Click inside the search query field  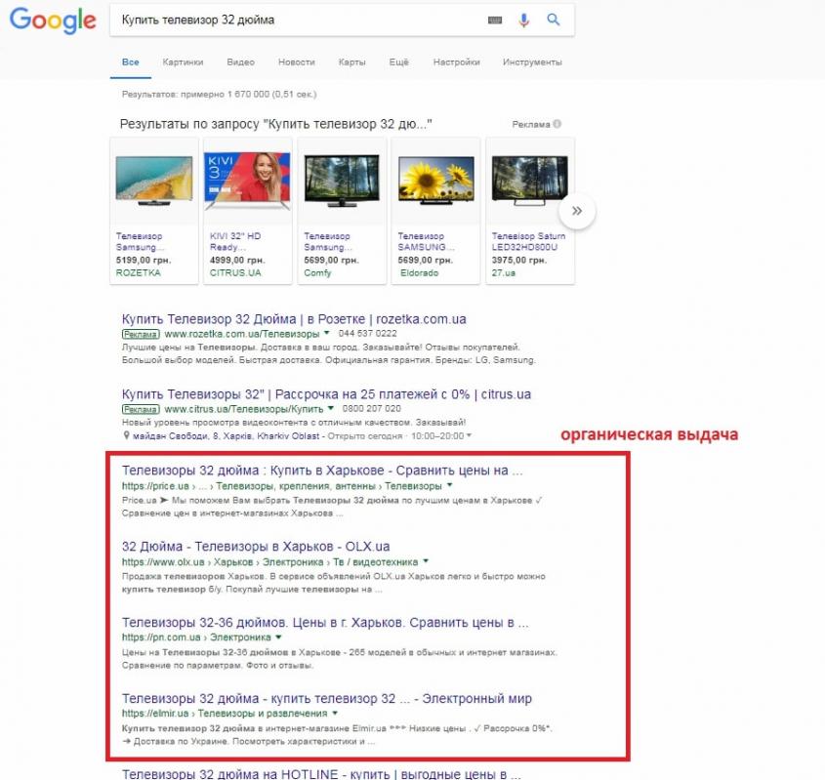tap(293, 21)
